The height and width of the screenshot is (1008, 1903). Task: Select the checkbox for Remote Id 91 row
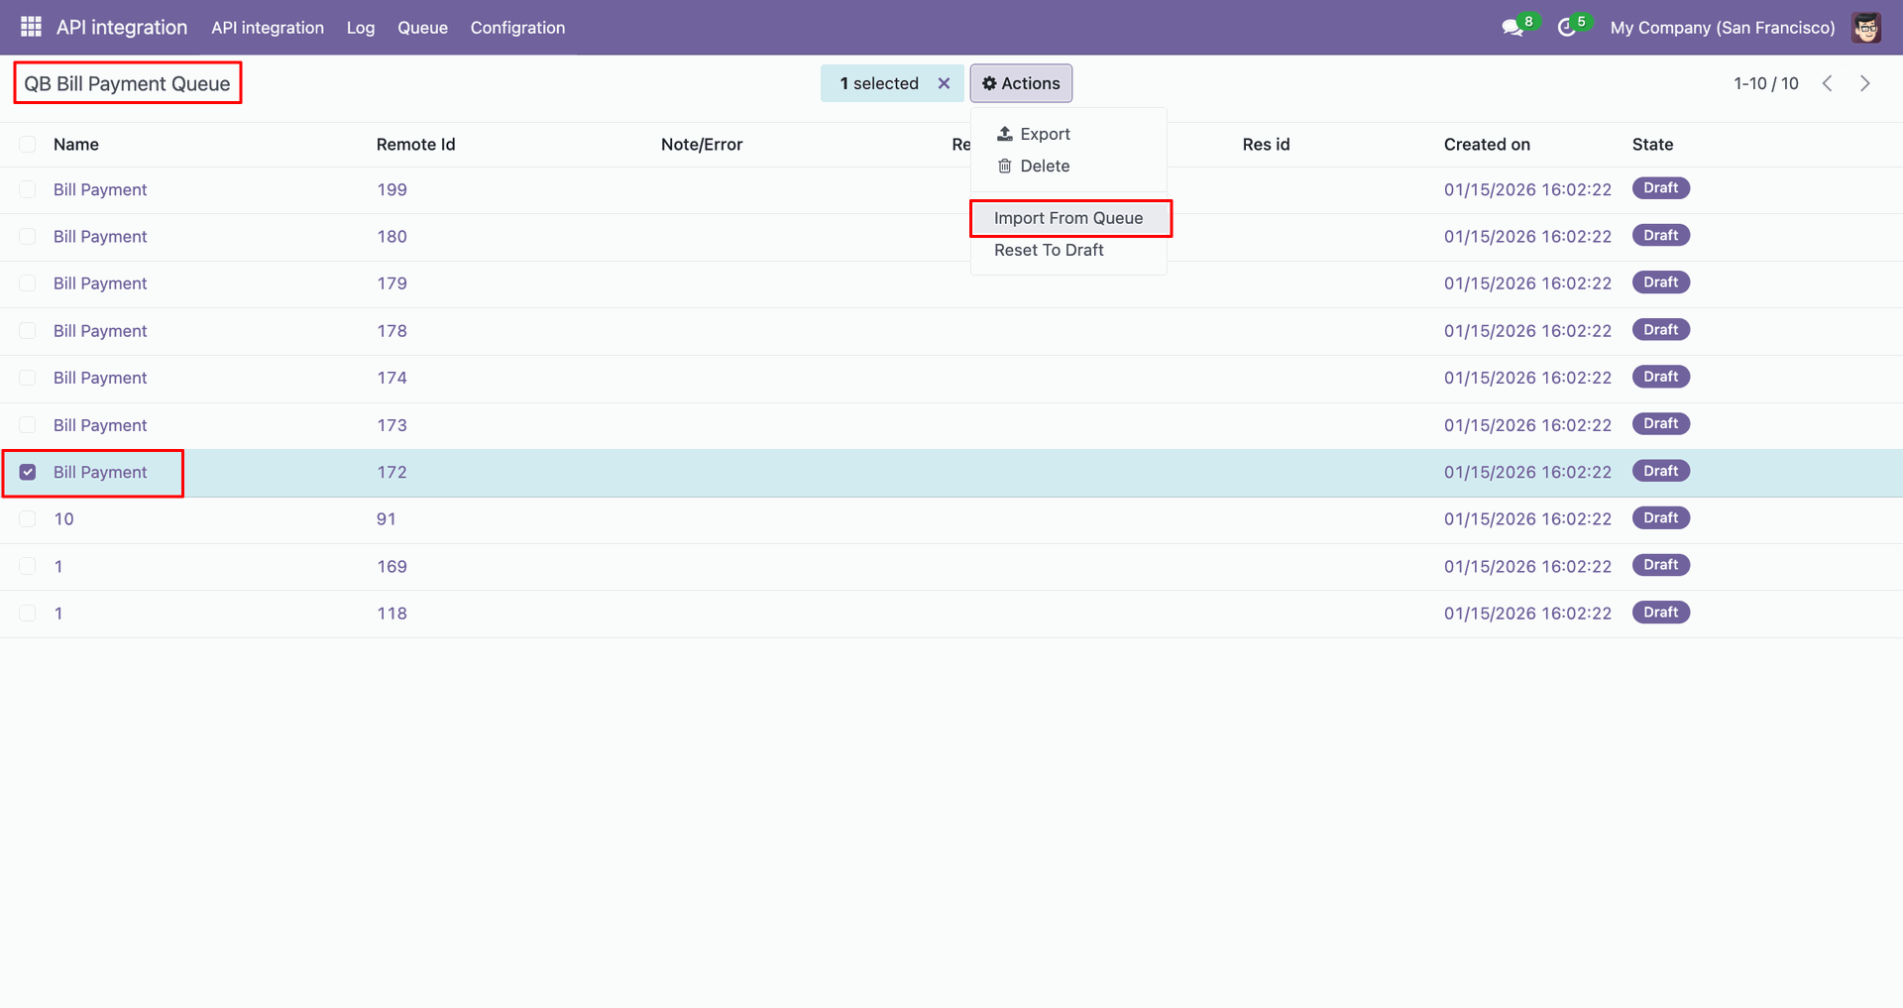tap(28, 519)
